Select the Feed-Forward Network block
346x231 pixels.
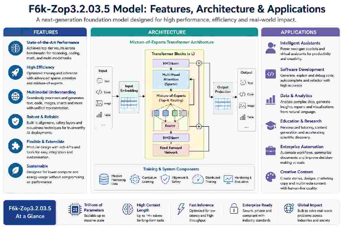tap(171, 150)
